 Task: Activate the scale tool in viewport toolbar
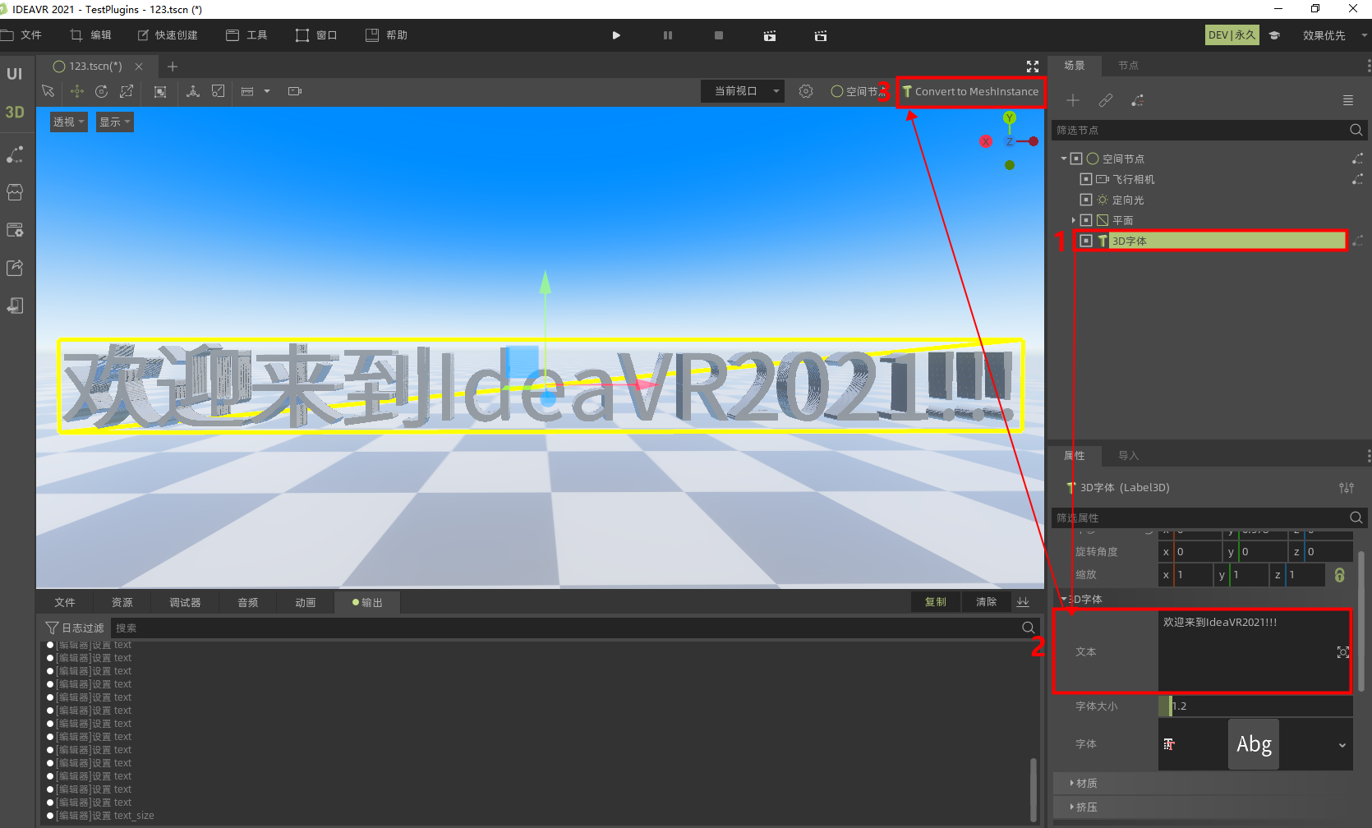[127, 91]
